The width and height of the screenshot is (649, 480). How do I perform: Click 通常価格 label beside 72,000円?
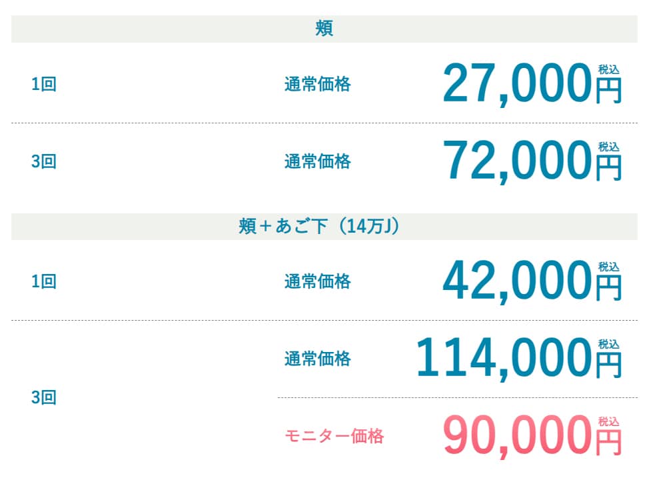(x=317, y=161)
